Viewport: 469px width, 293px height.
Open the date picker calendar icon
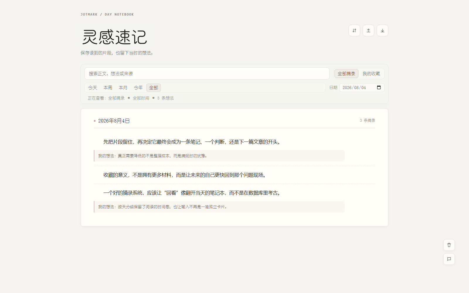coord(379,88)
